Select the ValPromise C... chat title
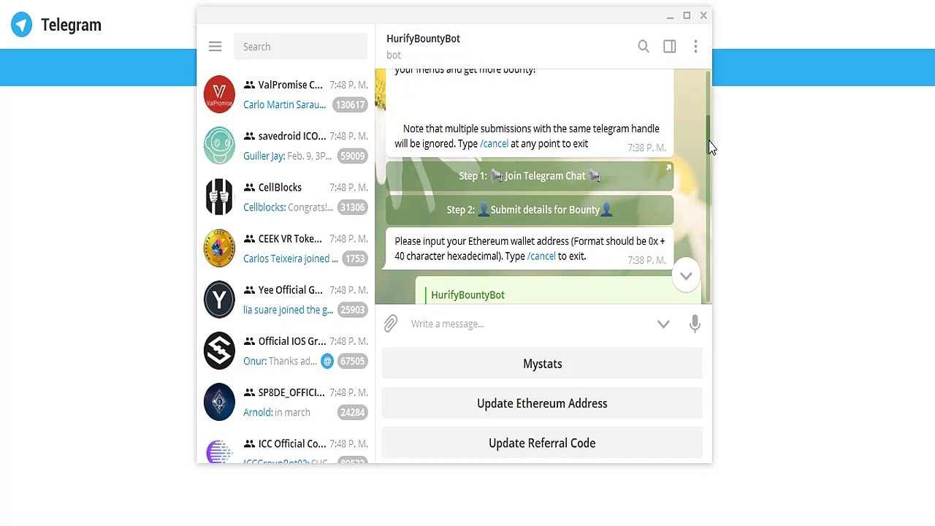 [290, 85]
